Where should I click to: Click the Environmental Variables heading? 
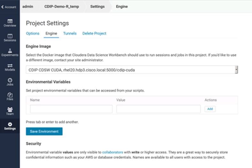click(x=48, y=82)
